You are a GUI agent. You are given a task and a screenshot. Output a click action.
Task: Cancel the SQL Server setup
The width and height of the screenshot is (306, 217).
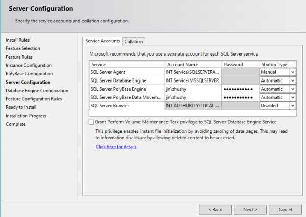pyautogui.click(x=285, y=209)
